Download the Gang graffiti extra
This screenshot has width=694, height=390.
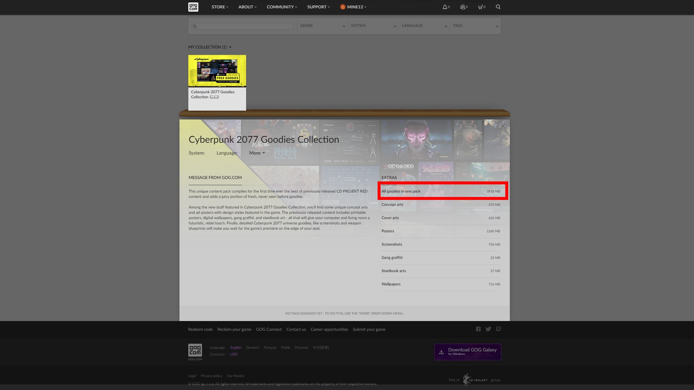(x=440, y=258)
